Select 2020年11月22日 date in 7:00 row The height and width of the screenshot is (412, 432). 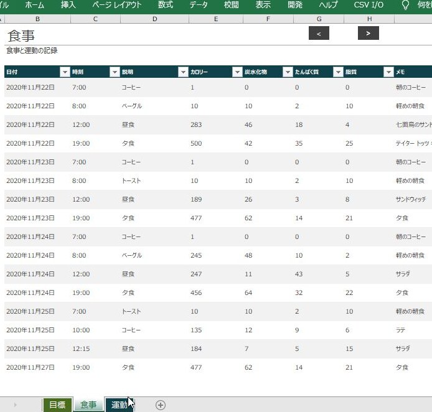click(x=31, y=88)
